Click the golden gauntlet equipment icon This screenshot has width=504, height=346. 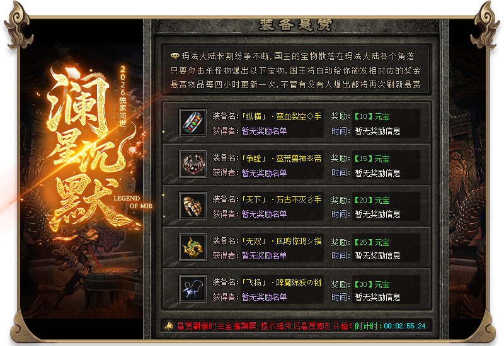tap(193, 206)
